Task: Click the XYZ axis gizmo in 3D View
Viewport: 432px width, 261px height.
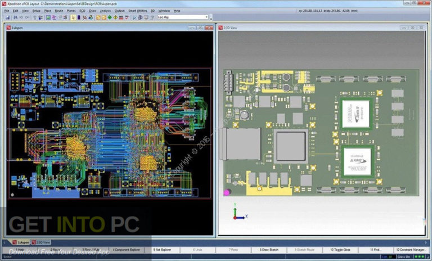Action: pos(240,211)
